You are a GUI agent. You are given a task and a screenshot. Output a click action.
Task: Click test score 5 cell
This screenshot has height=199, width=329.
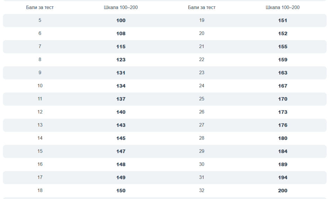coord(40,20)
